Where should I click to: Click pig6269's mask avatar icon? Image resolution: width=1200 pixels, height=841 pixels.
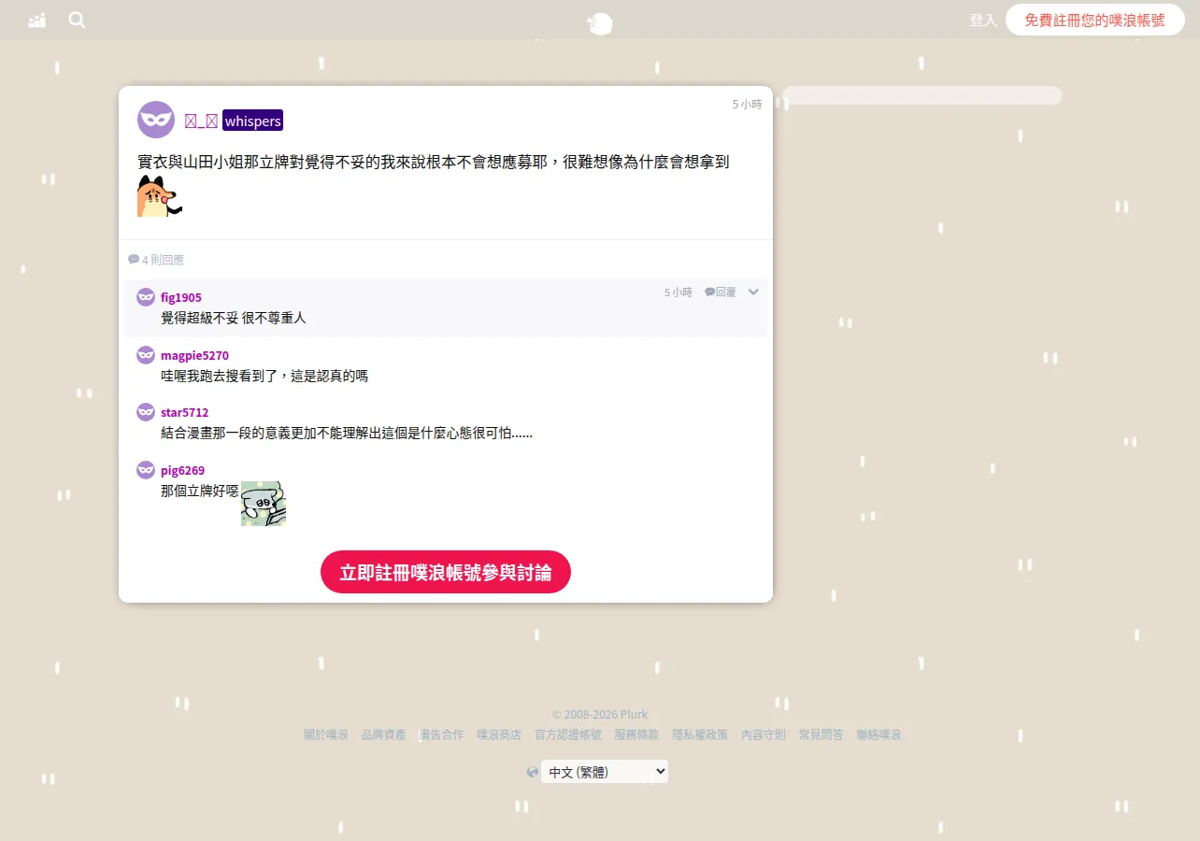tap(146, 470)
